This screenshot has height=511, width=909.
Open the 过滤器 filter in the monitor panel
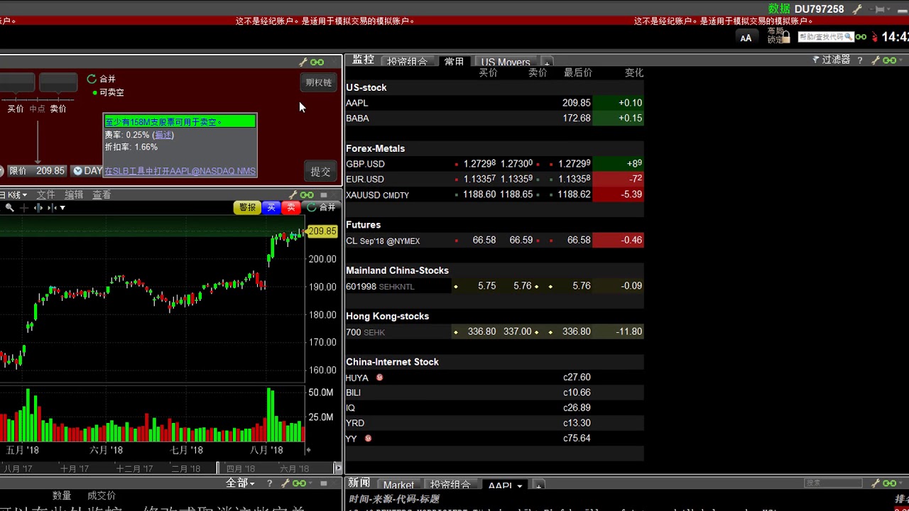coord(832,60)
